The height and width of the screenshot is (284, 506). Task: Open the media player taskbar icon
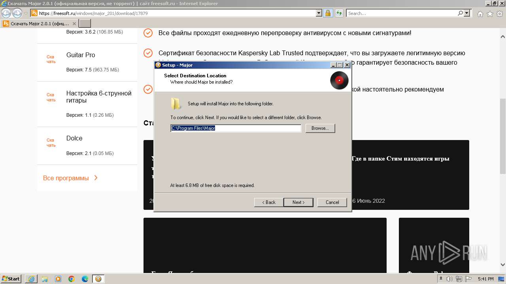pos(58,279)
